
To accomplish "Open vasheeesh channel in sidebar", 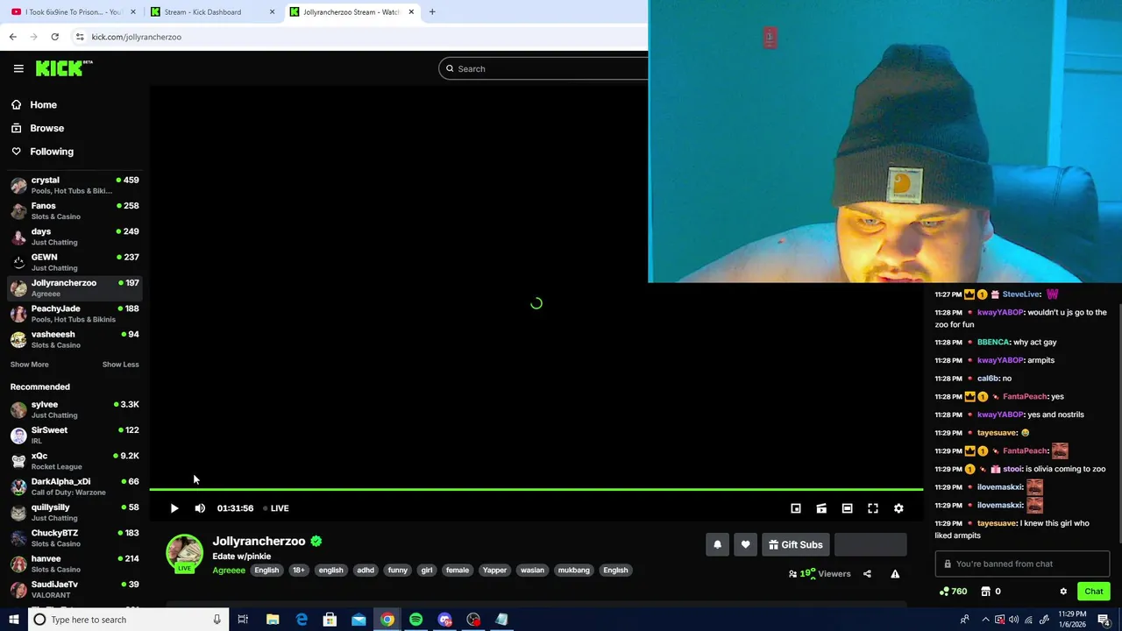I will (x=75, y=339).
